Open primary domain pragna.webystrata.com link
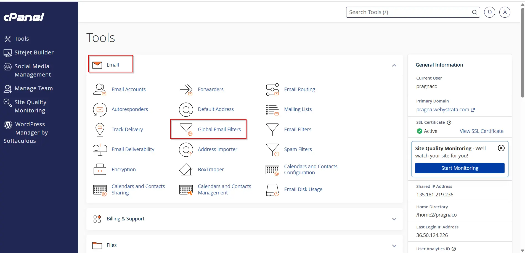This screenshot has width=525, height=253. [445, 110]
